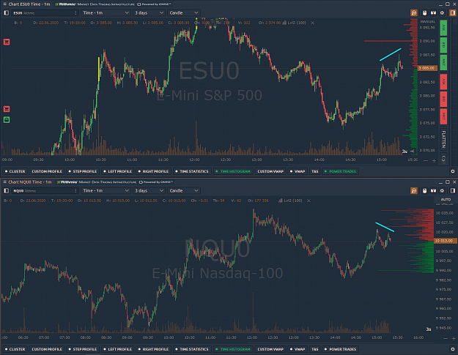This screenshot has height=355, width=458.
Task: Open symbol options dots in ESU0 symbol field
Action: [x=75, y=13]
